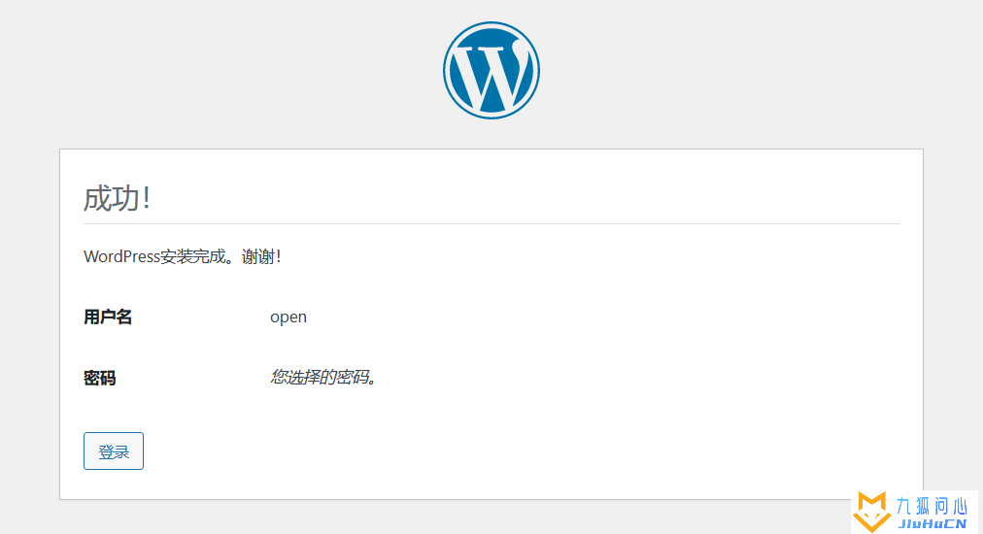
Task: Select the 成功! heading text
Action: [x=118, y=199]
